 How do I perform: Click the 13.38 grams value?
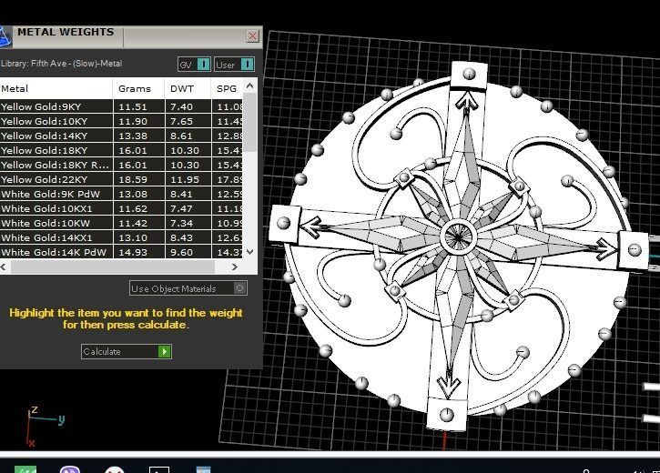[133, 136]
